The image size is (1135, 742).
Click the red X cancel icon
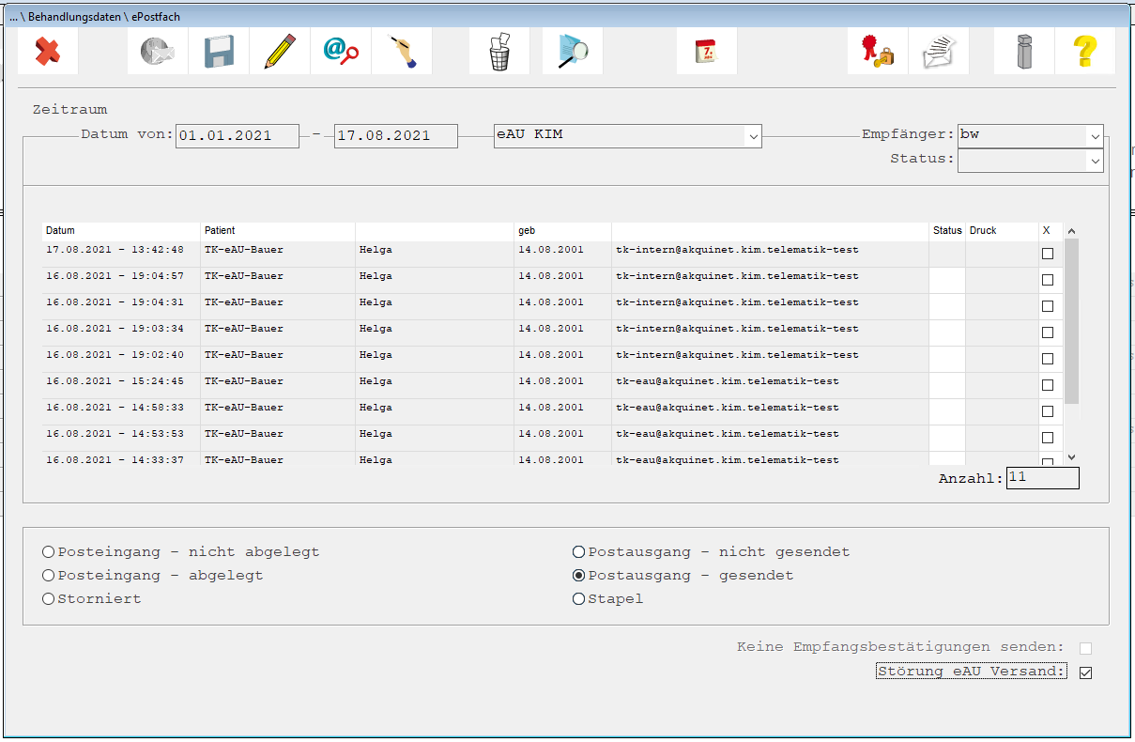(48, 51)
